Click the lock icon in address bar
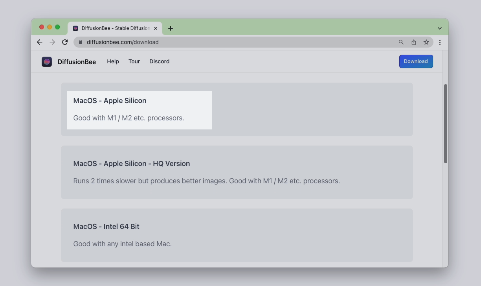Viewport: 481px width, 286px height. click(x=81, y=42)
